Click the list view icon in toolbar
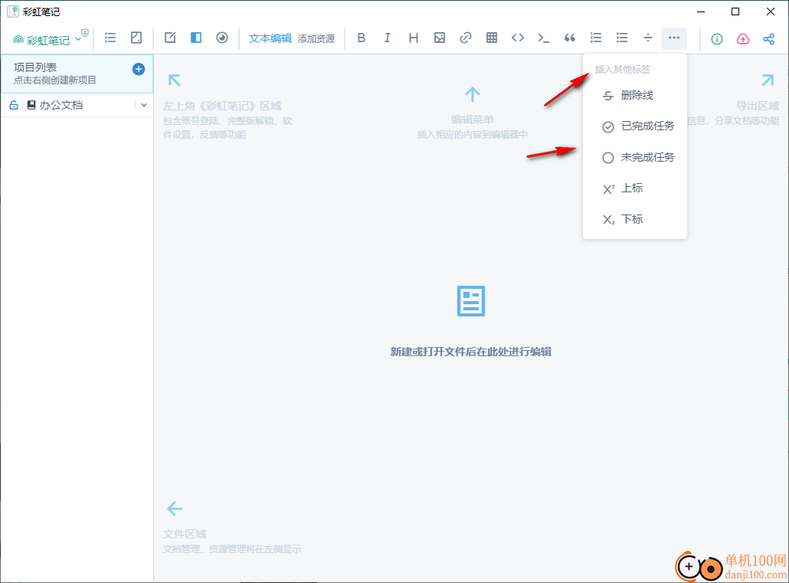 (110, 38)
